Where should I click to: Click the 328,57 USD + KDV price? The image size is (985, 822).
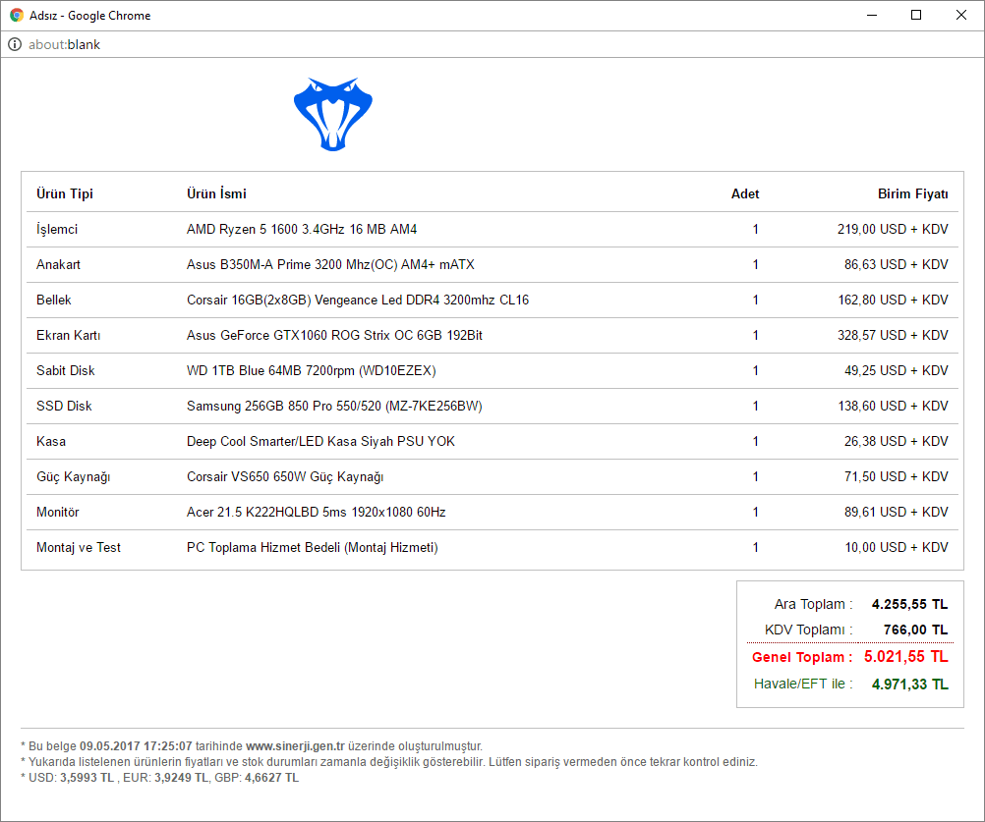(893, 335)
